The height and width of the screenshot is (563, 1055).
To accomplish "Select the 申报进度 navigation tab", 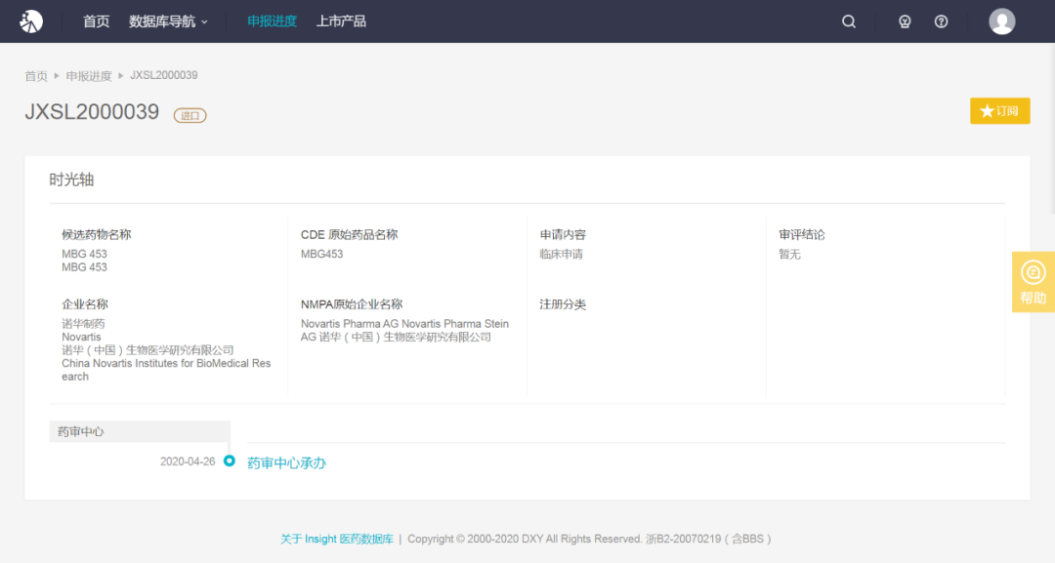I will pyautogui.click(x=272, y=21).
